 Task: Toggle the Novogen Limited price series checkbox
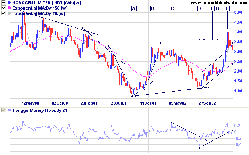[3, 3]
